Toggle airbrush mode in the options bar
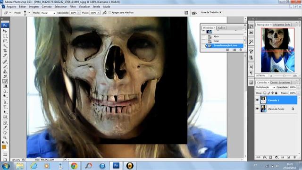302x170 pixels. (x=105, y=13)
